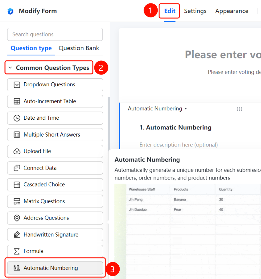Click the Formula sigma icon

pyautogui.click(x=17, y=251)
